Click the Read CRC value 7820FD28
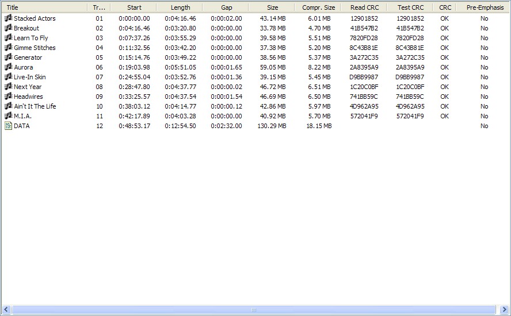 point(364,38)
